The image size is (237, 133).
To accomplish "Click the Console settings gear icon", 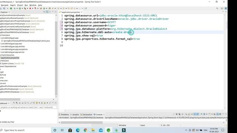I will (220, 114).
